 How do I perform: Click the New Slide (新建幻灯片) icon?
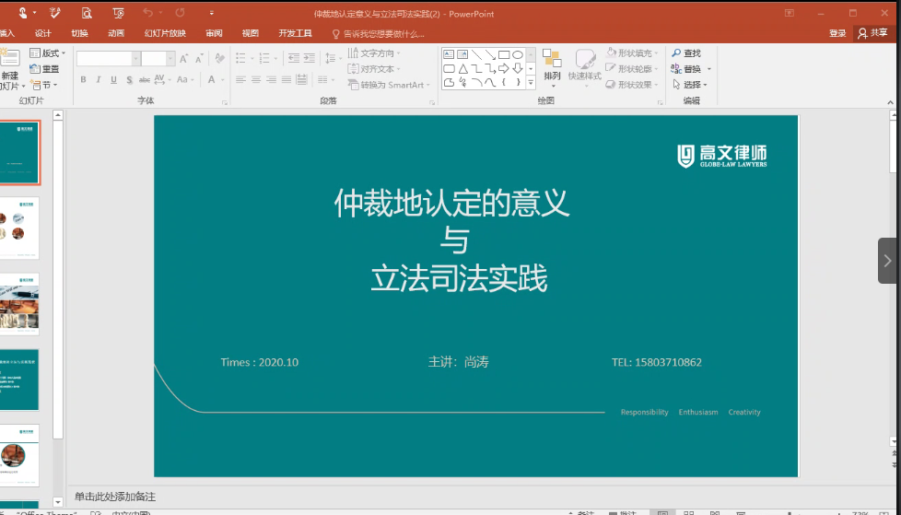[10, 59]
